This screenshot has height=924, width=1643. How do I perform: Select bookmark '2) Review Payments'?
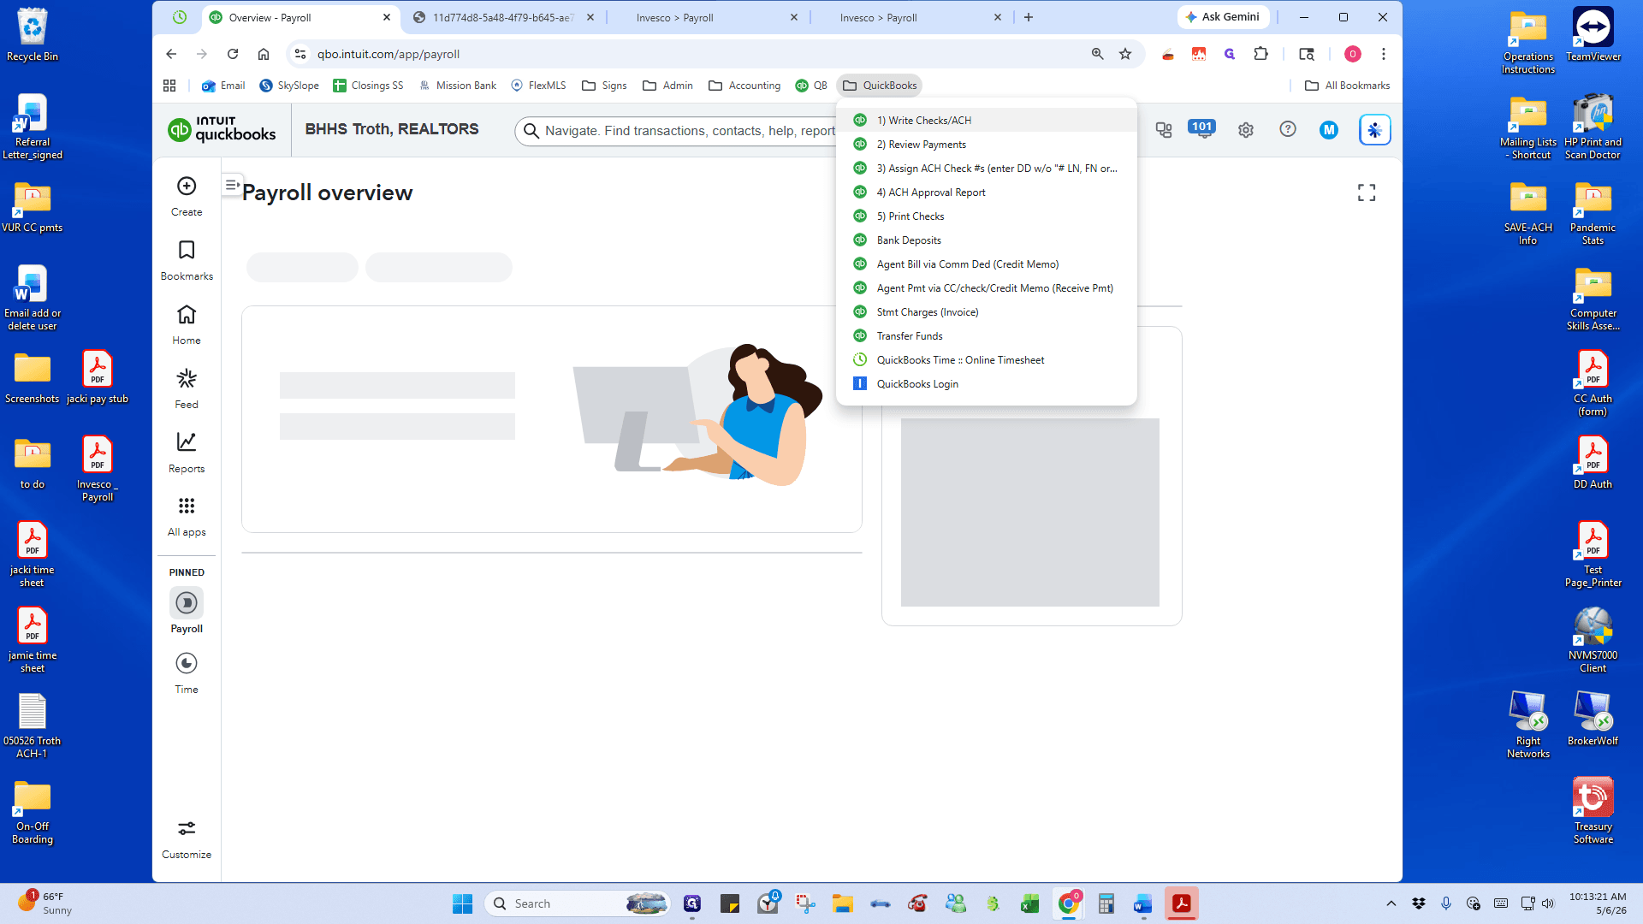987,145
